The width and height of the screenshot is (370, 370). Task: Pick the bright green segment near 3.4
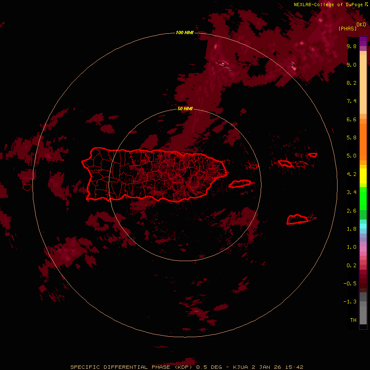coord(363,198)
